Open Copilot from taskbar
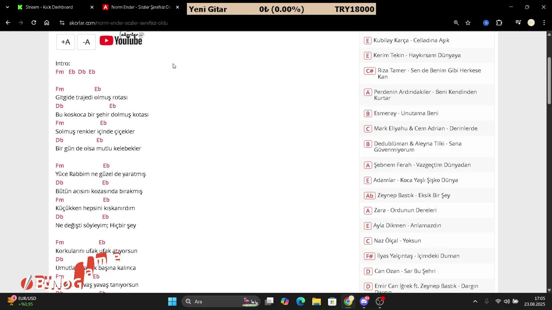The height and width of the screenshot is (310, 552). click(285, 301)
